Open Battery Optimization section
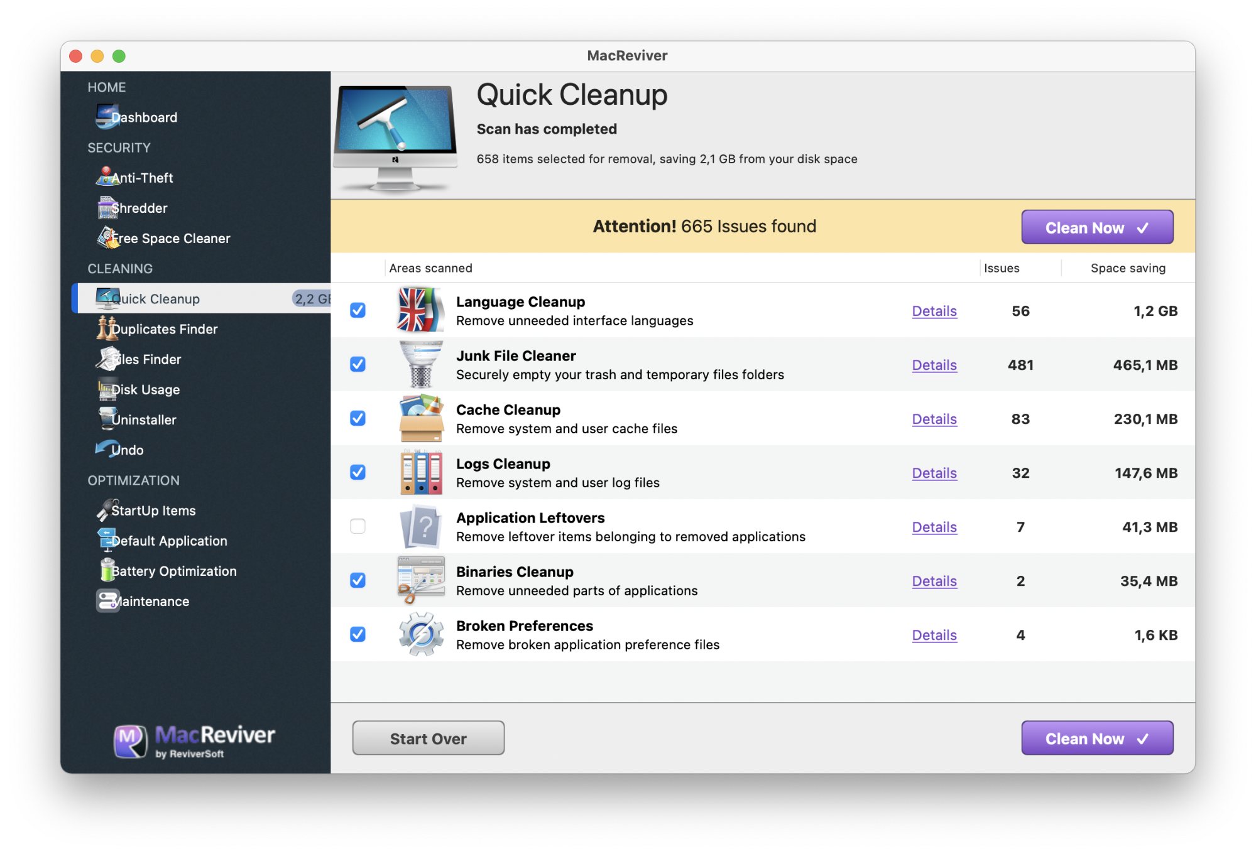Screen dimensions: 1256x854 click(x=174, y=571)
